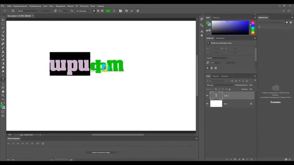Create a new layer at panel bottom

[x=248, y=159]
